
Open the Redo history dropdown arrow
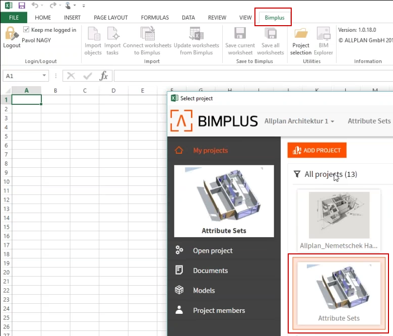[60, 5]
